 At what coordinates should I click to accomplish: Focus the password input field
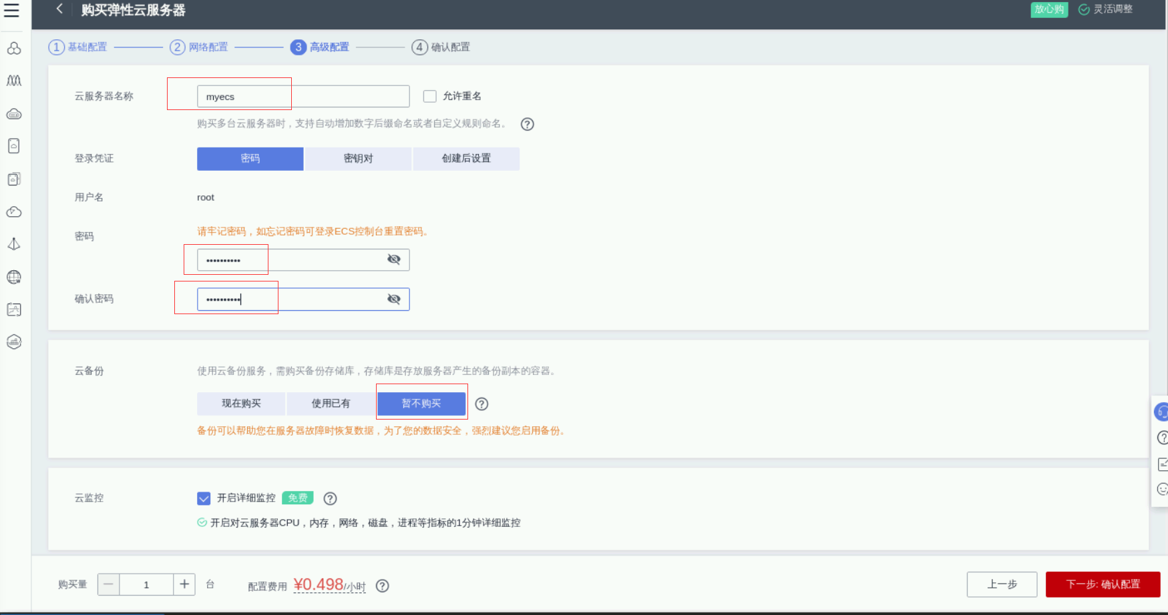303,259
